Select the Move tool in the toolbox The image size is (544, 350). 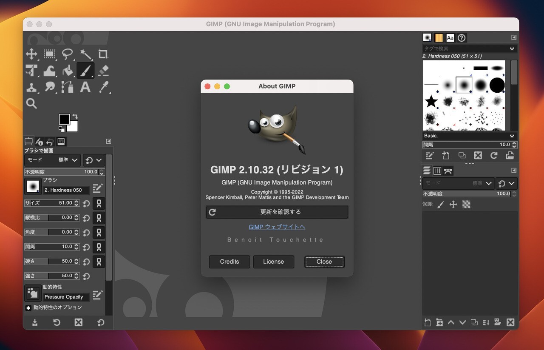coord(32,54)
